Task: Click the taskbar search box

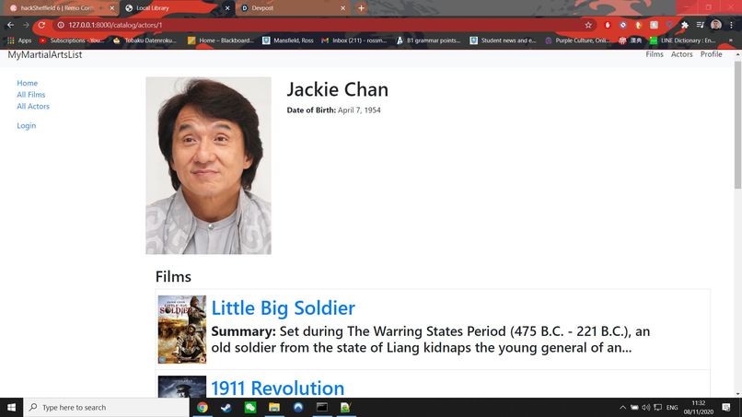Action: [106, 407]
